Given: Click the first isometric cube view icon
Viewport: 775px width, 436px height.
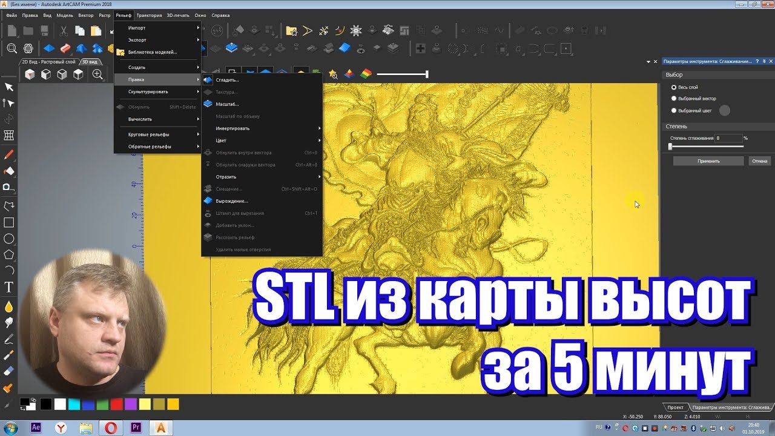Looking at the screenshot, I should click(30, 74).
